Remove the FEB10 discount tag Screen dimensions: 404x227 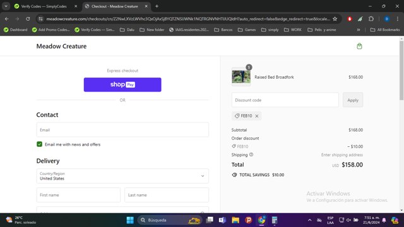257,116
